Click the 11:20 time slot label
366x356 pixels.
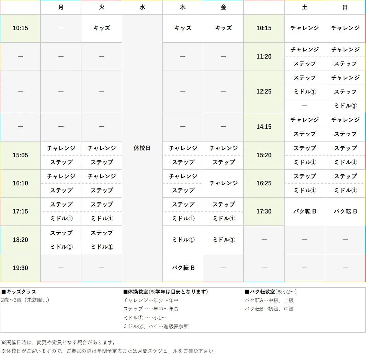[x=264, y=57]
